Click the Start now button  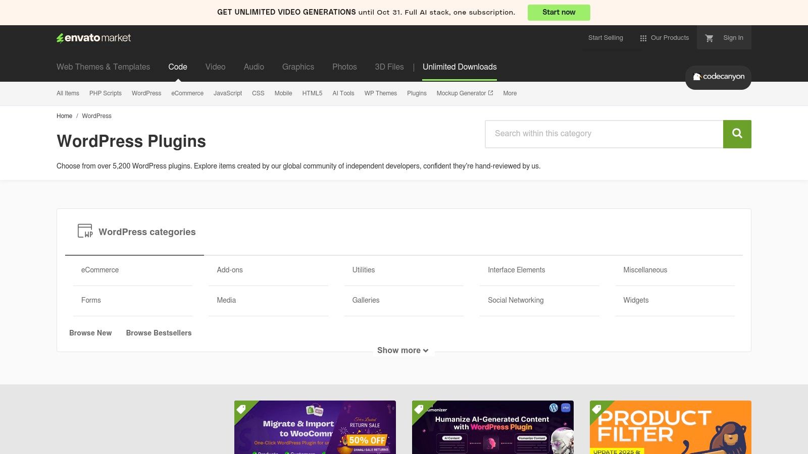(559, 12)
